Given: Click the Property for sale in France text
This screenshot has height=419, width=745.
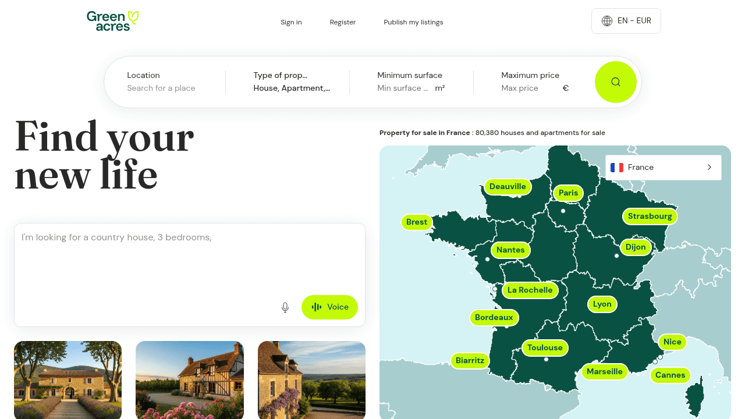Looking at the screenshot, I should click(x=425, y=133).
